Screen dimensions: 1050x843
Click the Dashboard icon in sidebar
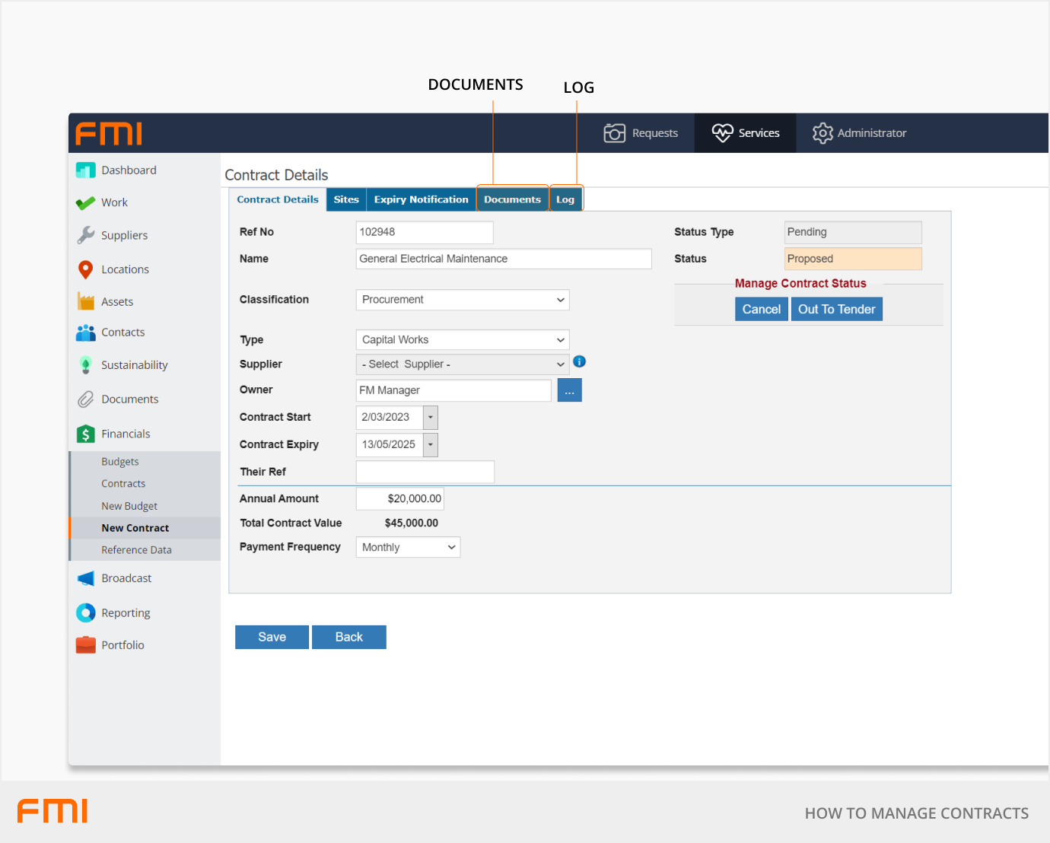coord(85,170)
